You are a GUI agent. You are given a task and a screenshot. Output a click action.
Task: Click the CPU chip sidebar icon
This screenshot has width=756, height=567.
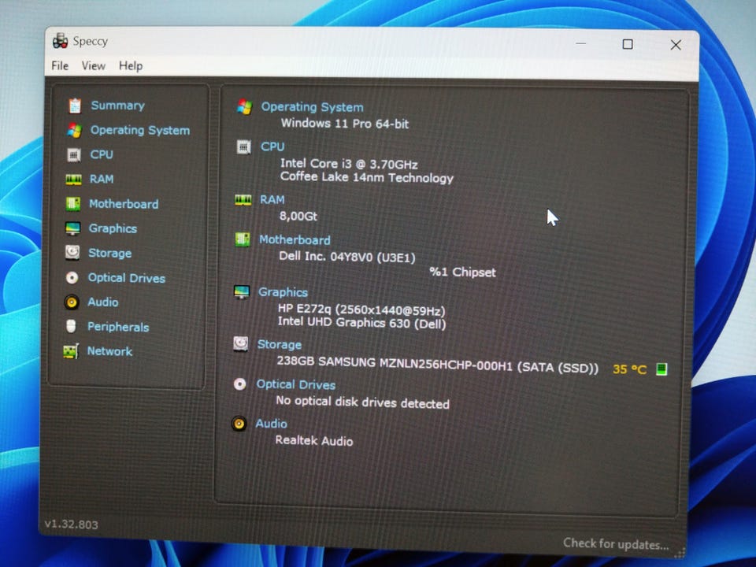tap(74, 155)
